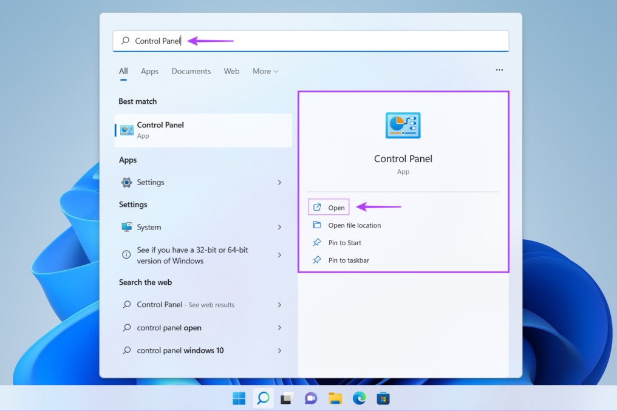Click the Open launch icon in preview pane

[317, 207]
